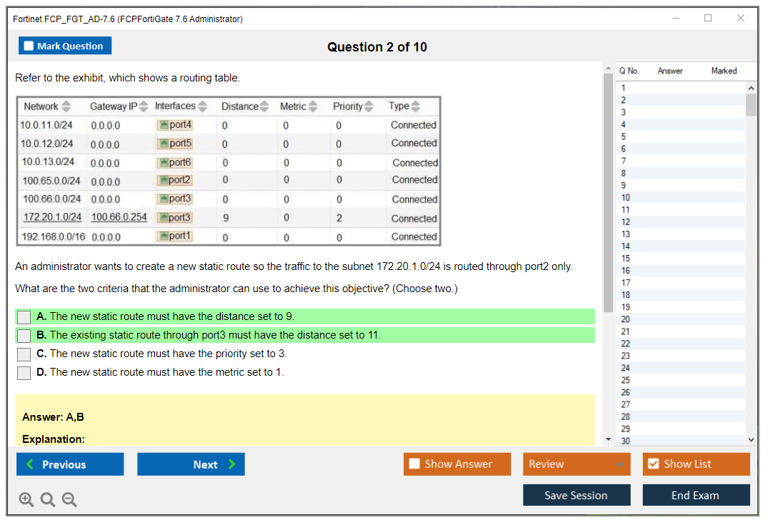The width and height of the screenshot is (768, 525).
Task: Click the Save Session button
Action: coord(576,495)
